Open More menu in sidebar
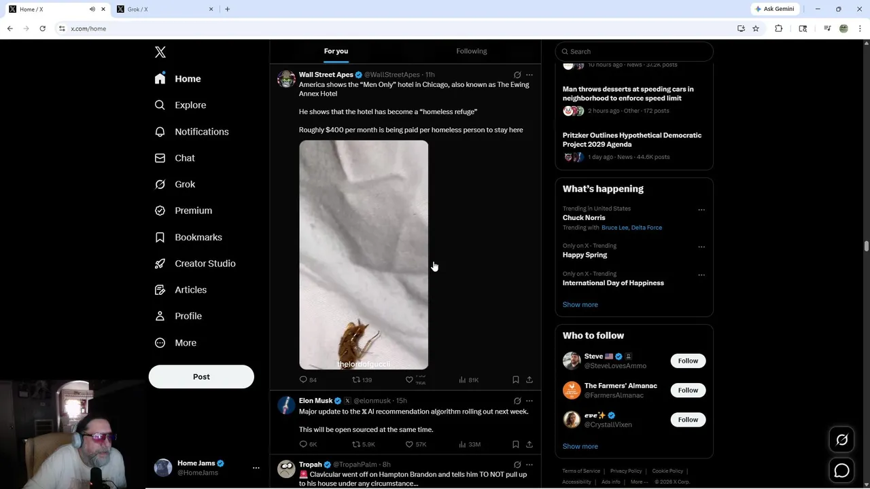 [x=175, y=343]
